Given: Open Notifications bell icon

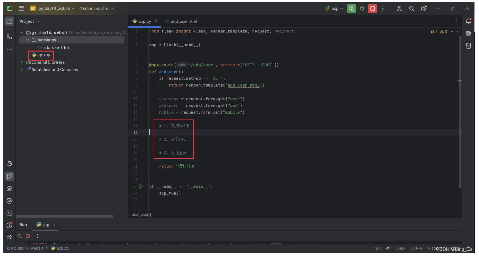Looking at the screenshot, I should point(468,21).
